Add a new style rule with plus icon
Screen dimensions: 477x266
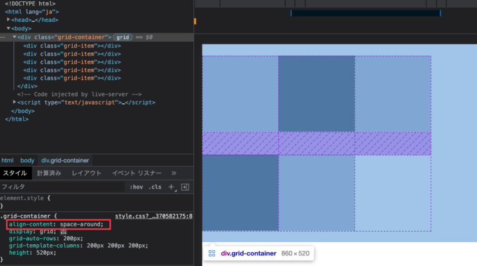coord(172,187)
